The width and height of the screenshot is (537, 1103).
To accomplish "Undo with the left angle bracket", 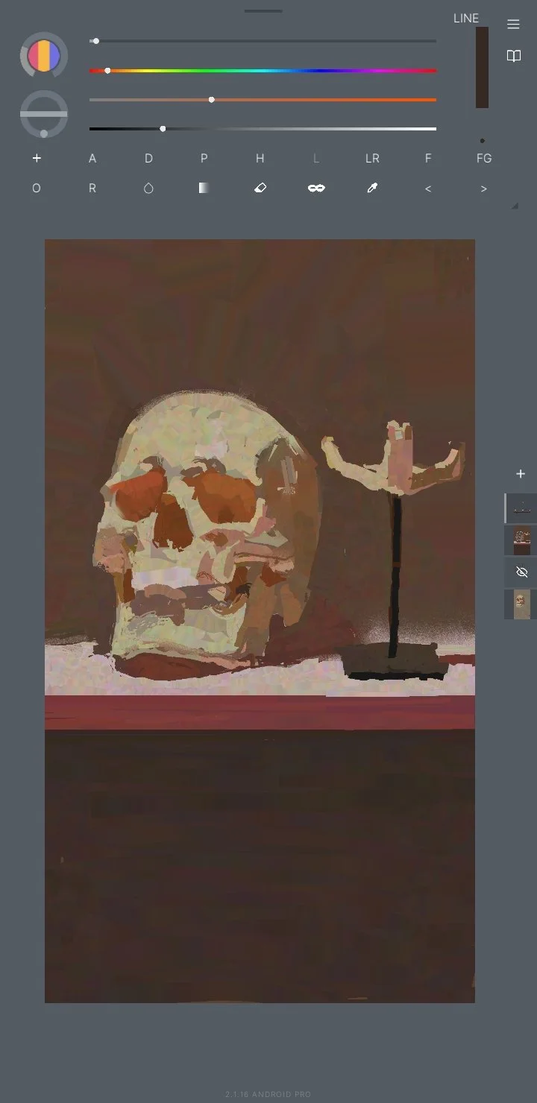I will (428, 189).
